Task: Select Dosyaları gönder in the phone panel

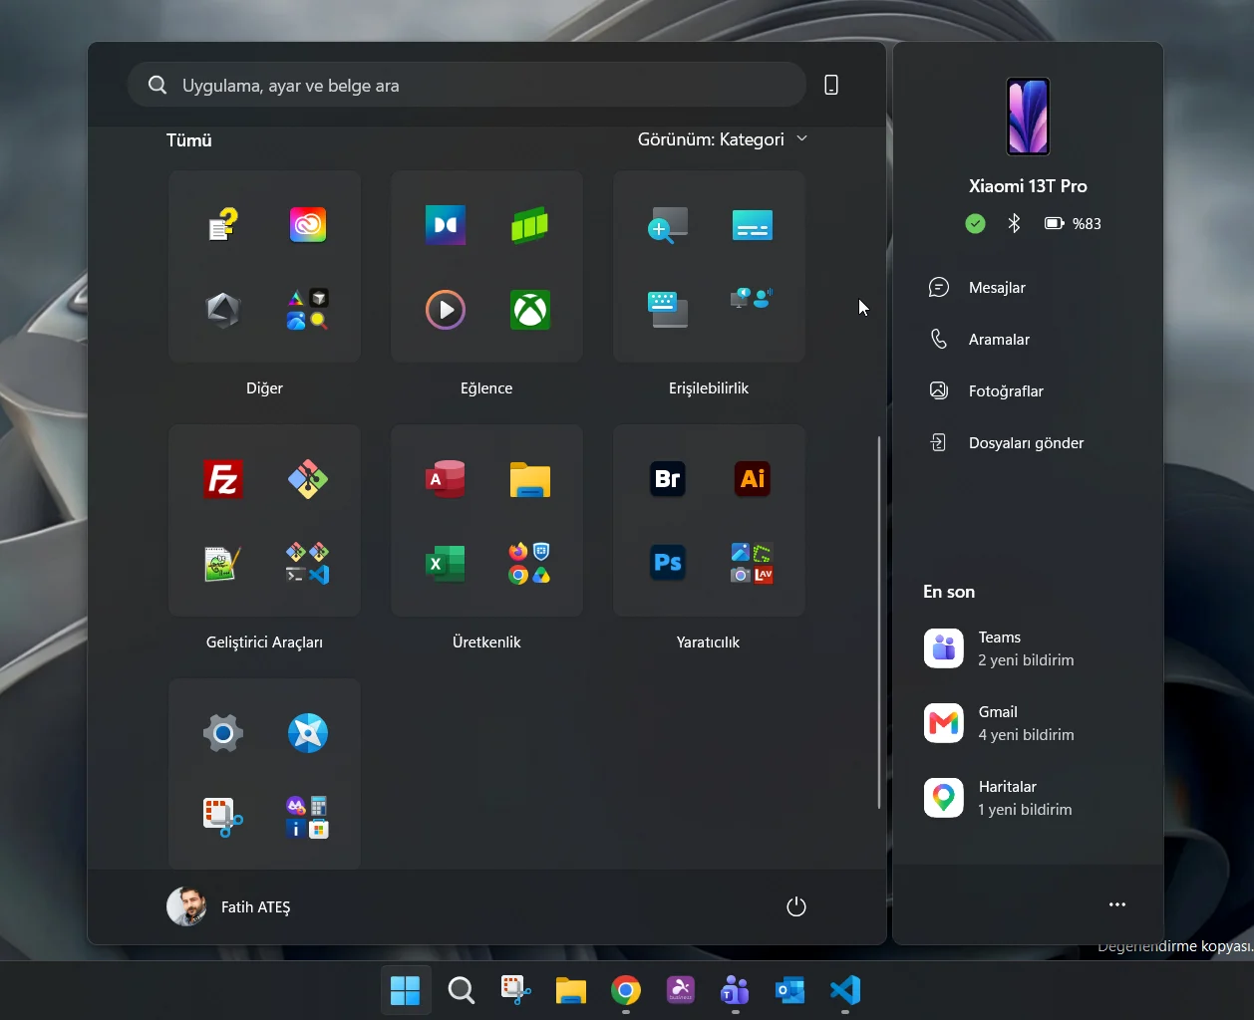Action: [x=1028, y=443]
